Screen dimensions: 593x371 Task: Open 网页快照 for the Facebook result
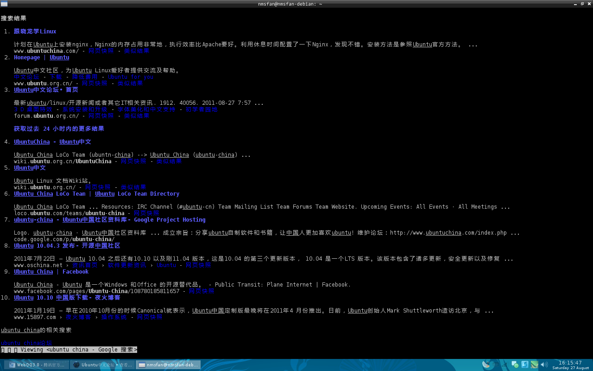click(202, 291)
